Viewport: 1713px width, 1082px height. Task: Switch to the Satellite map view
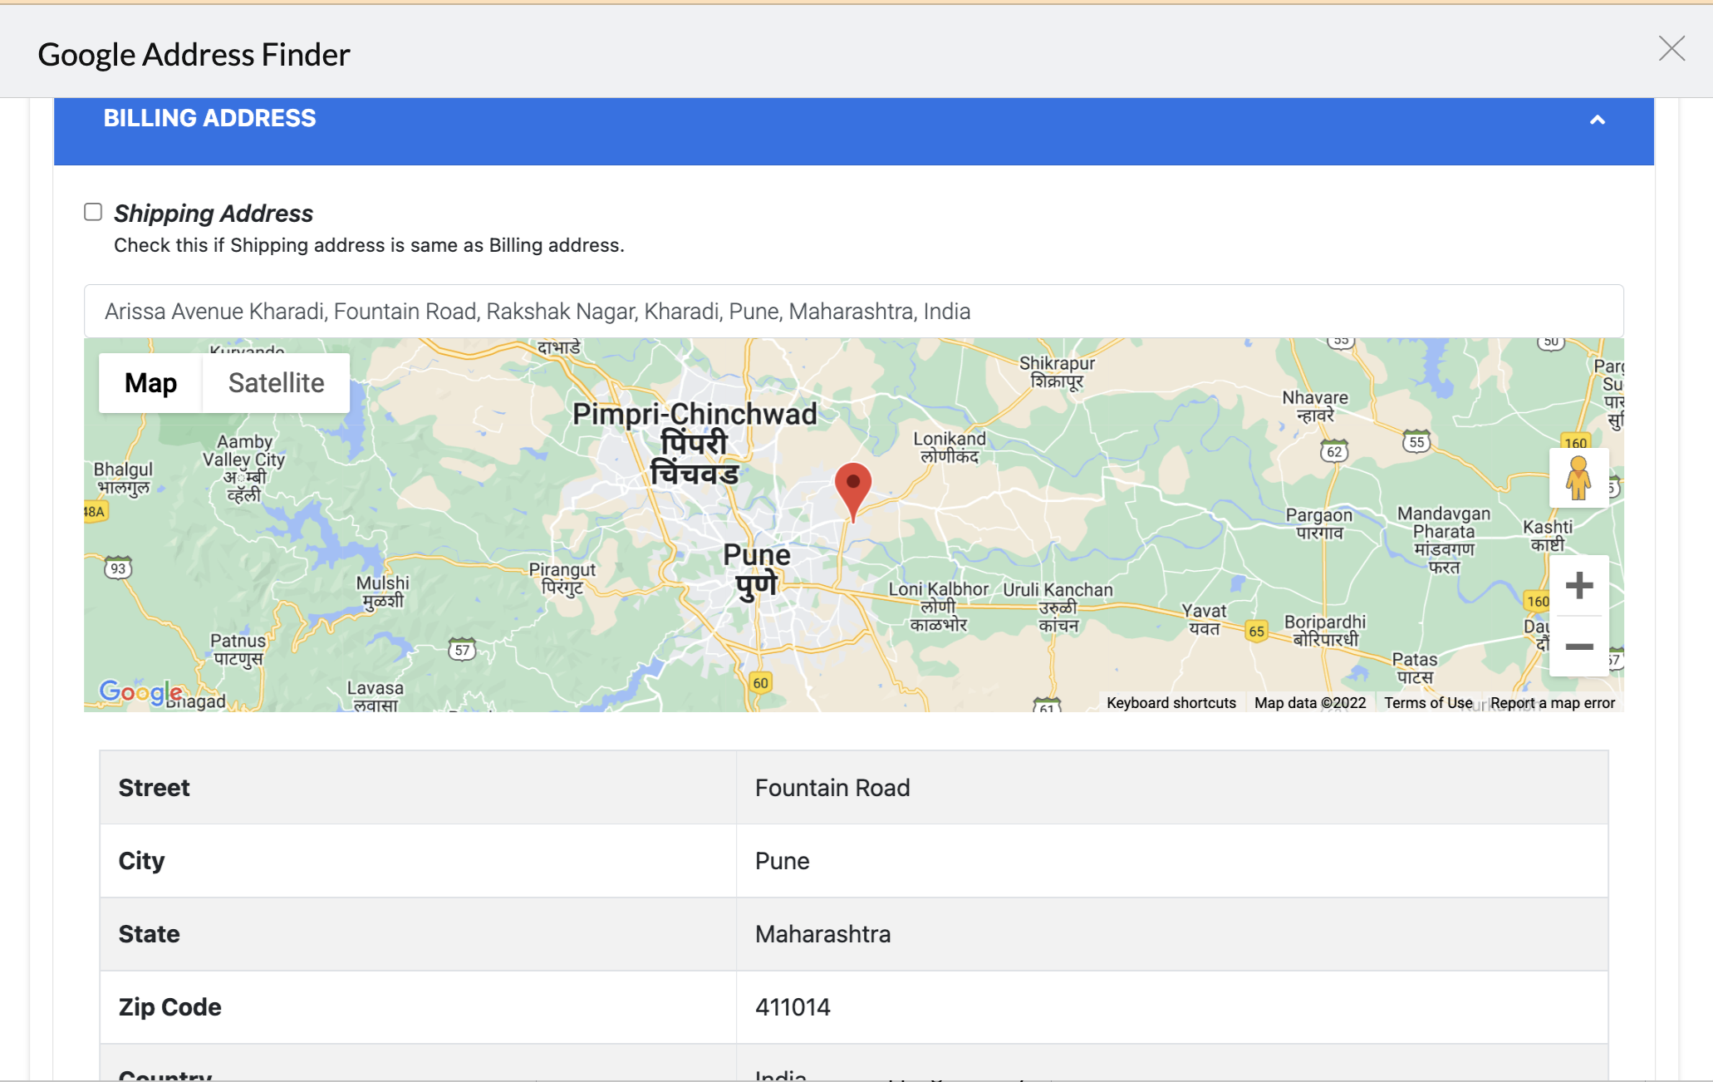tap(276, 383)
